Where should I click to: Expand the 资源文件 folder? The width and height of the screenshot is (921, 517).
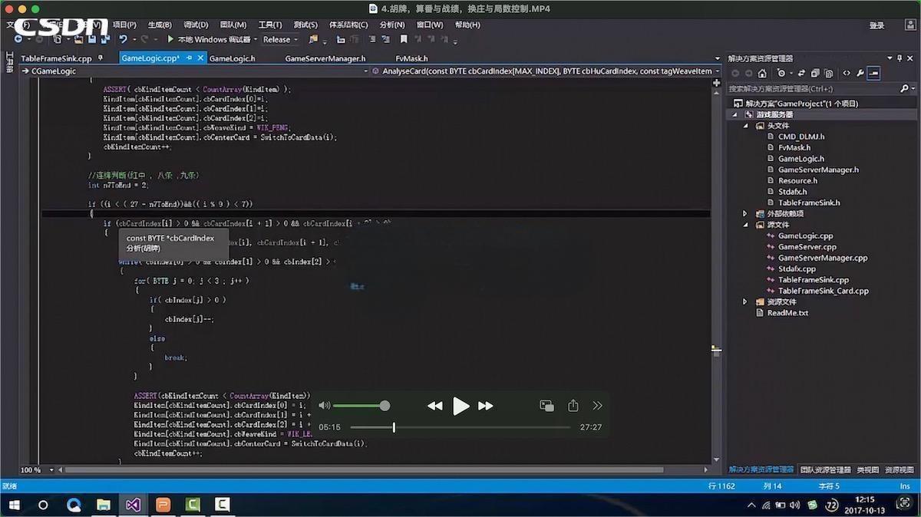click(x=744, y=302)
